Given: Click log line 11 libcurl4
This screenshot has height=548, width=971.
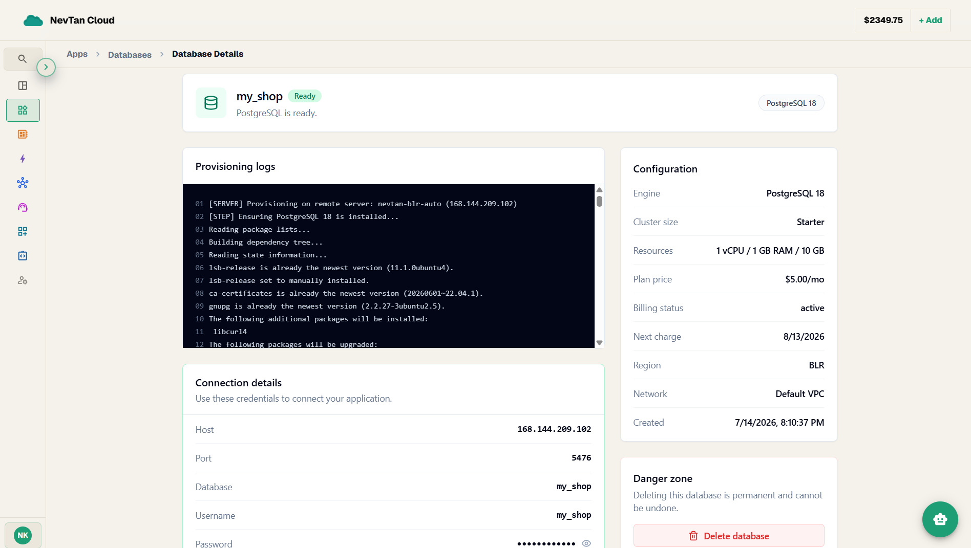Looking at the screenshot, I should coord(229,332).
